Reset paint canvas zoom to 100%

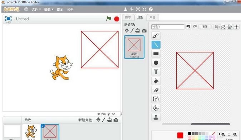(229, 135)
